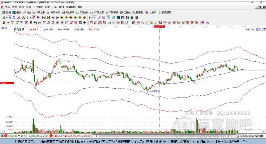The height and width of the screenshot is (144, 266).
Task: Click the 4.7100 high price annotation
Action: pos(66,61)
